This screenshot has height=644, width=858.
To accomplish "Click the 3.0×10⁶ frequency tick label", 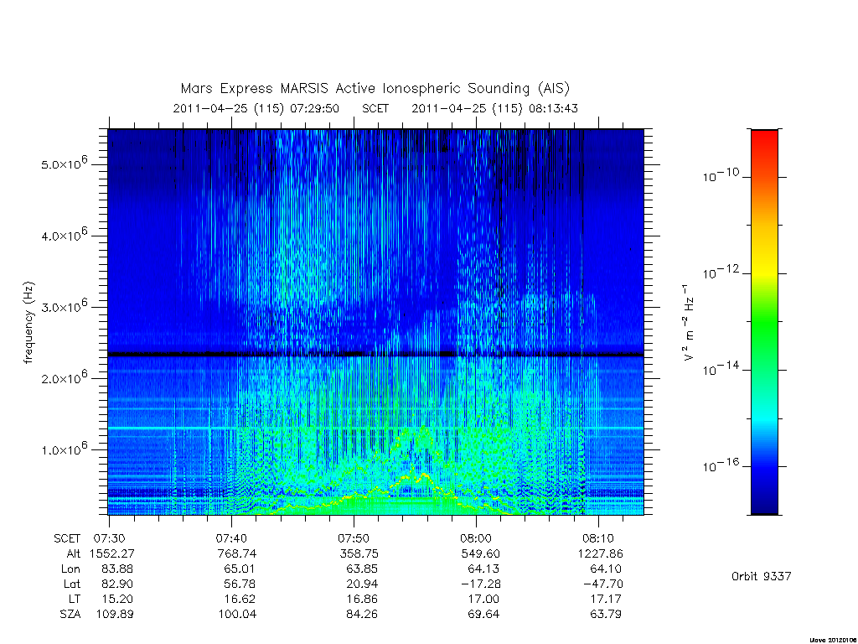I will [x=64, y=305].
